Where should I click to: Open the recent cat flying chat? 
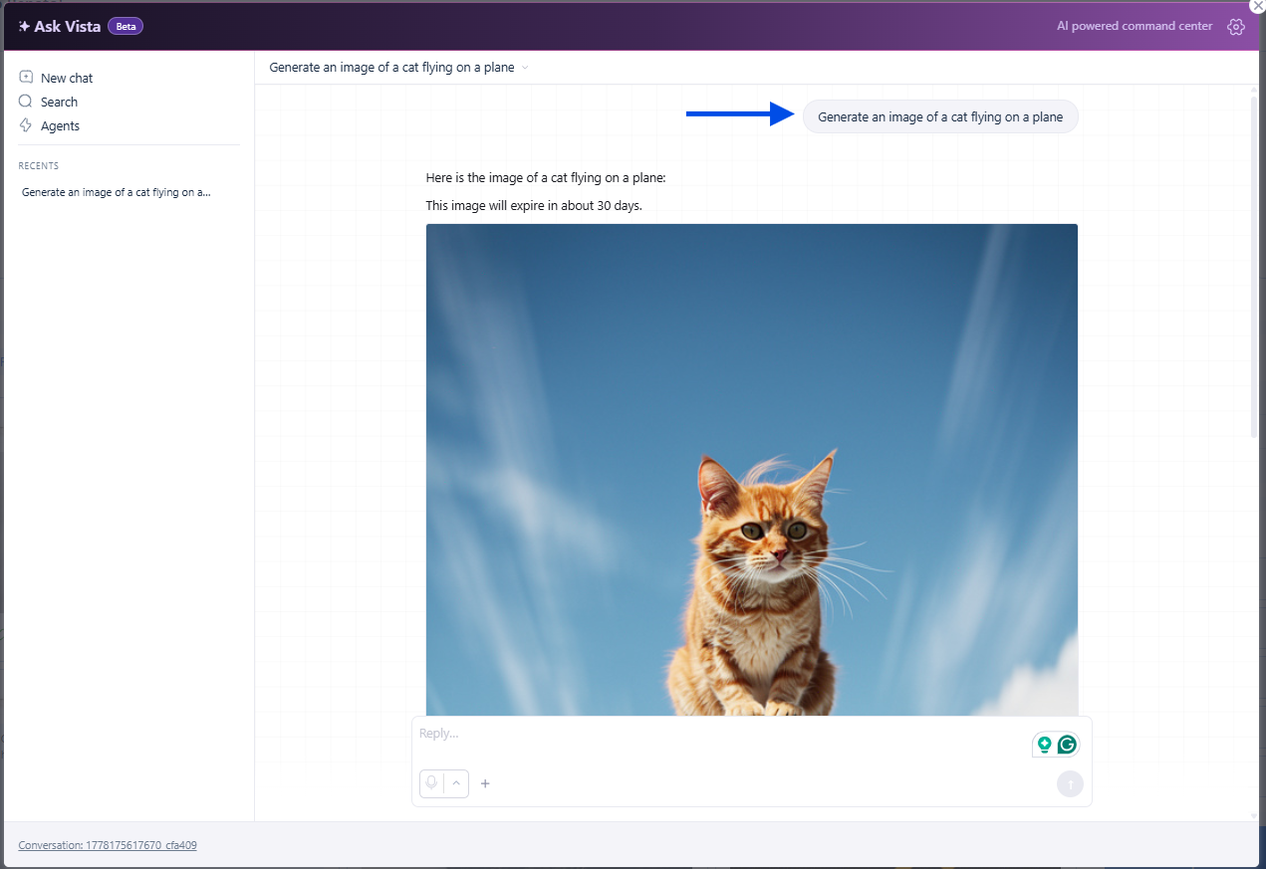tap(117, 192)
